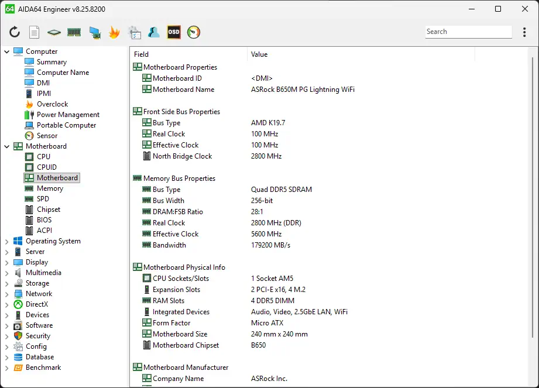The width and height of the screenshot is (539, 388).
Task: Open the three-dot menu button
Action: pos(524,32)
